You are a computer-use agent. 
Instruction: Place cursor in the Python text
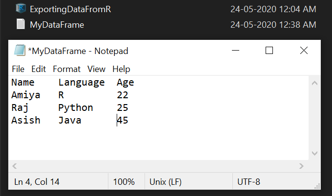76,108
